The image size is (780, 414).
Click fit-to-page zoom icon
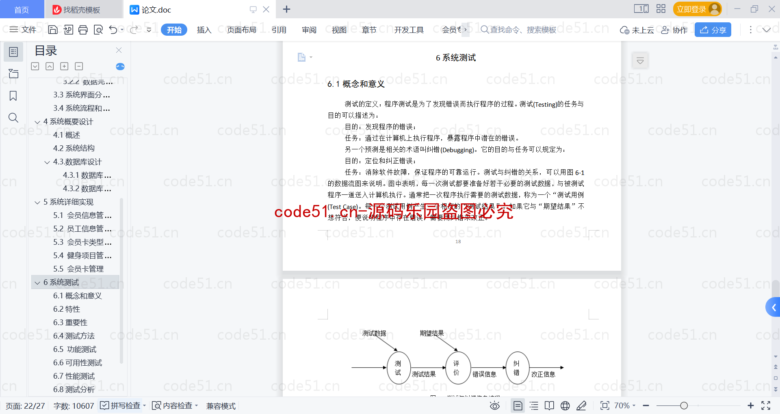pos(605,405)
